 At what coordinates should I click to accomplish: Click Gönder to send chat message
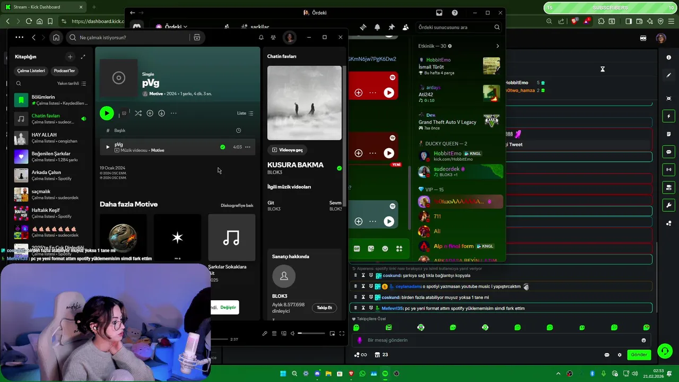[639, 354]
